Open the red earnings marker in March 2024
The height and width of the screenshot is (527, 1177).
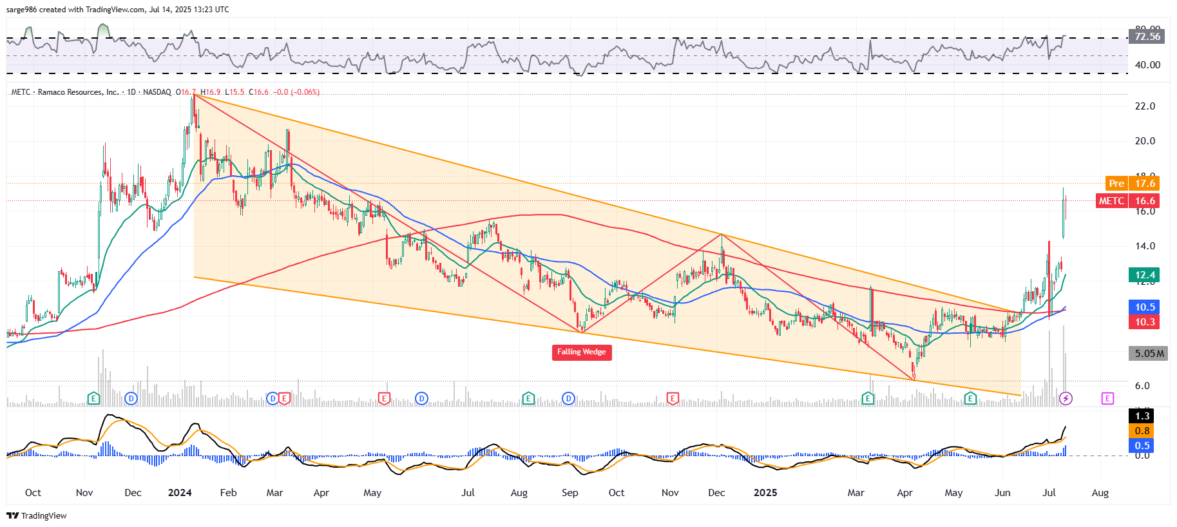(284, 398)
